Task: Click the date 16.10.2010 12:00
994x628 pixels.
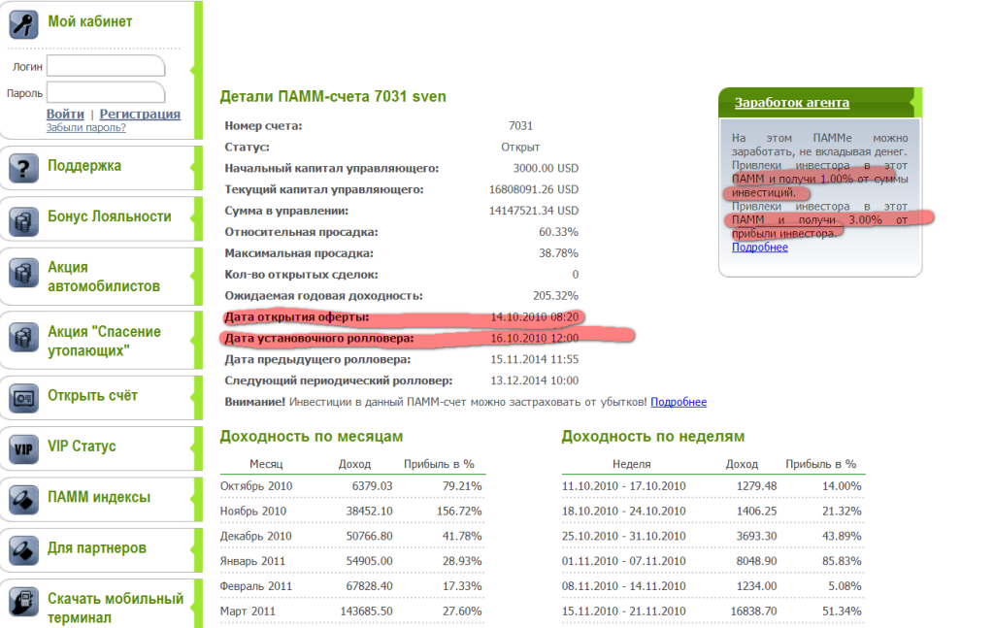Action: [x=535, y=338]
